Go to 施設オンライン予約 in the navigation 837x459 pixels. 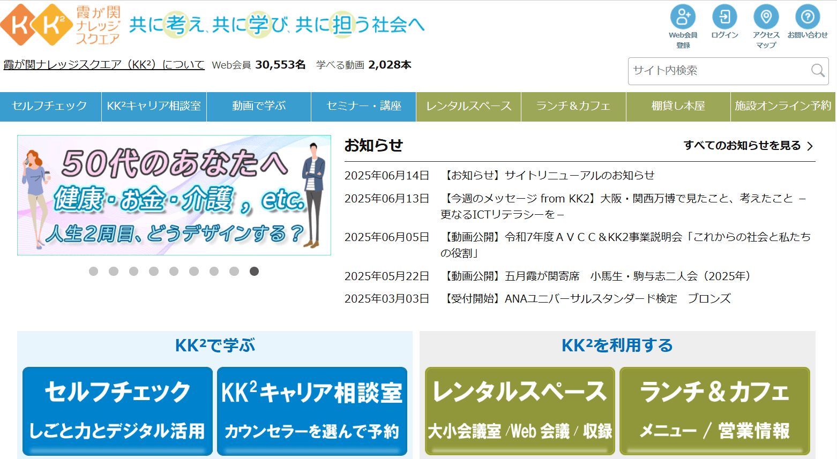click(782, 106)
